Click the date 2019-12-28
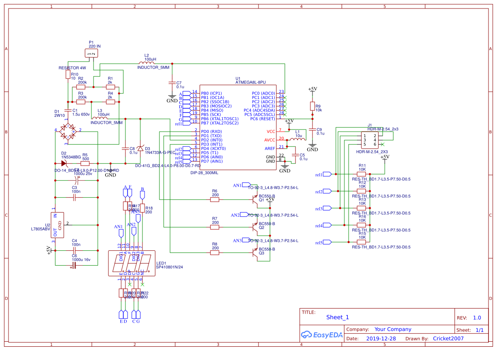The image size is (497, 351). pos(381,338)
